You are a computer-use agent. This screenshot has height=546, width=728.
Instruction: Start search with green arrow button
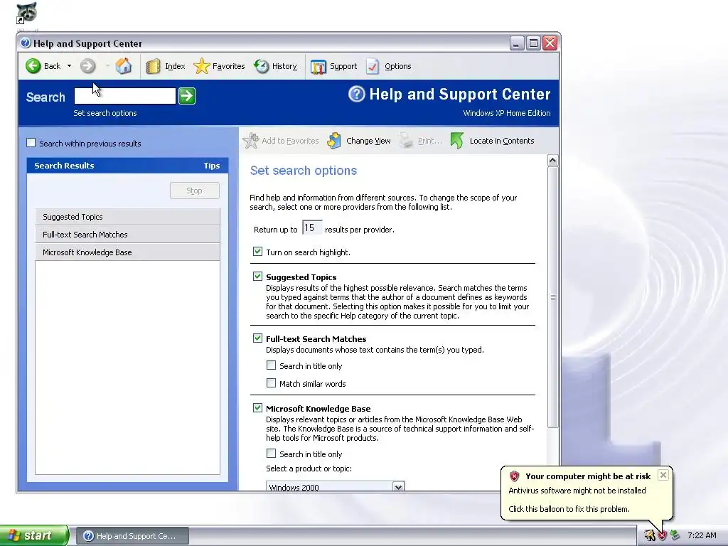click(187, 96)
